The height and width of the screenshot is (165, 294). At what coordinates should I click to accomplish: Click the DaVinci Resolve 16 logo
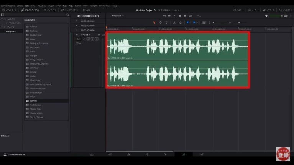point(5,155)
